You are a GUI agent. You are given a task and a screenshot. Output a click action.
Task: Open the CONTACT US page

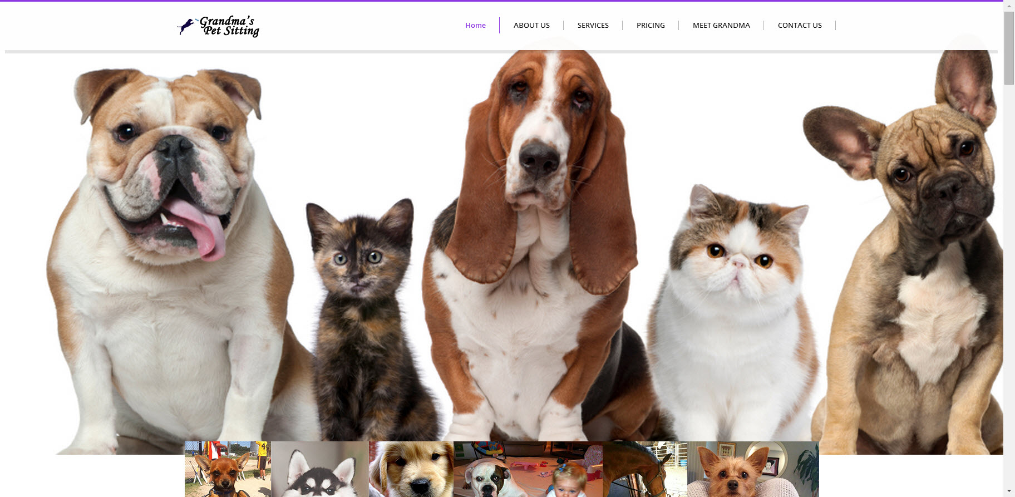coord(800,25)
